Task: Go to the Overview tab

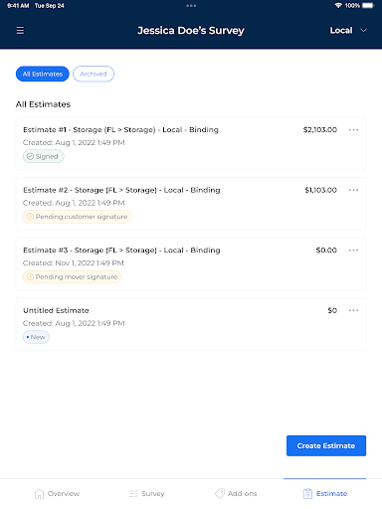Action: click(57, 494)
